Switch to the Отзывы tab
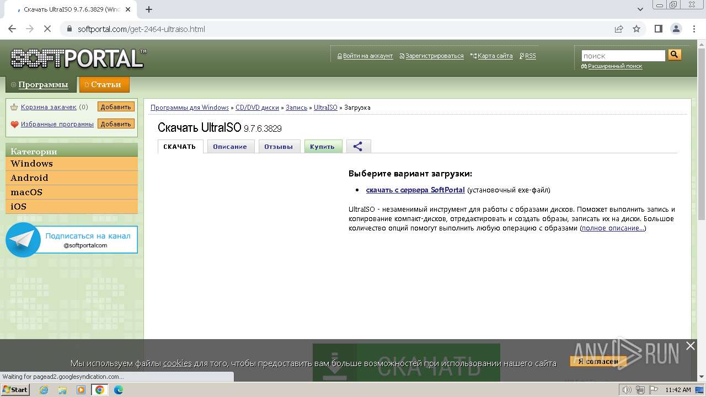The image size is (706, 397). coord(279,146)
